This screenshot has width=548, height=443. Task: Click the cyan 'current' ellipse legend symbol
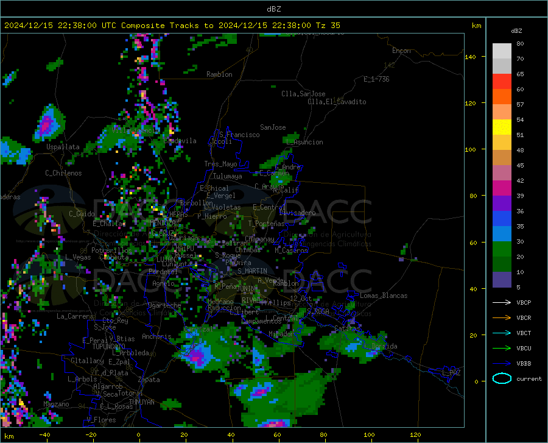click(502, 378)
